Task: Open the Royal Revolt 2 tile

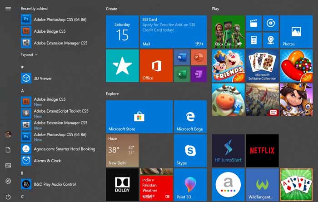Action: click(296, 100)
